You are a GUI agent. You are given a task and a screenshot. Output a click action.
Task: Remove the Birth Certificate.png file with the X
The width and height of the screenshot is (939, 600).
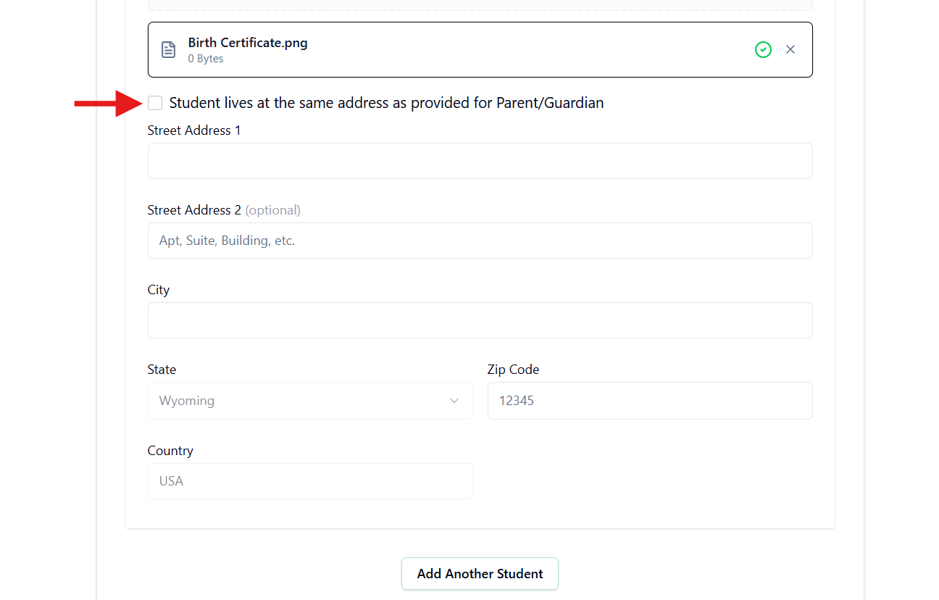click(x=790, y=49)
